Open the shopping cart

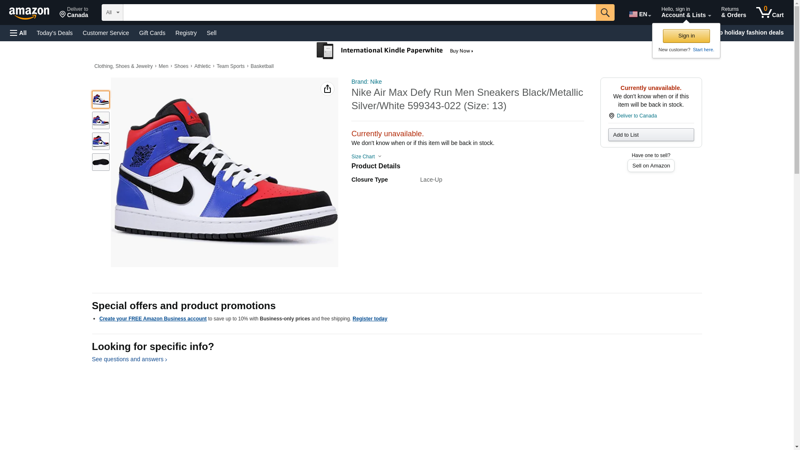point(770,12)
